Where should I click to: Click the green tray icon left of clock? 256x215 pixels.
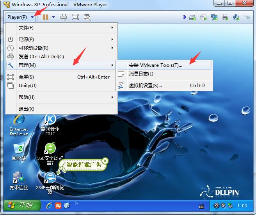230,205
